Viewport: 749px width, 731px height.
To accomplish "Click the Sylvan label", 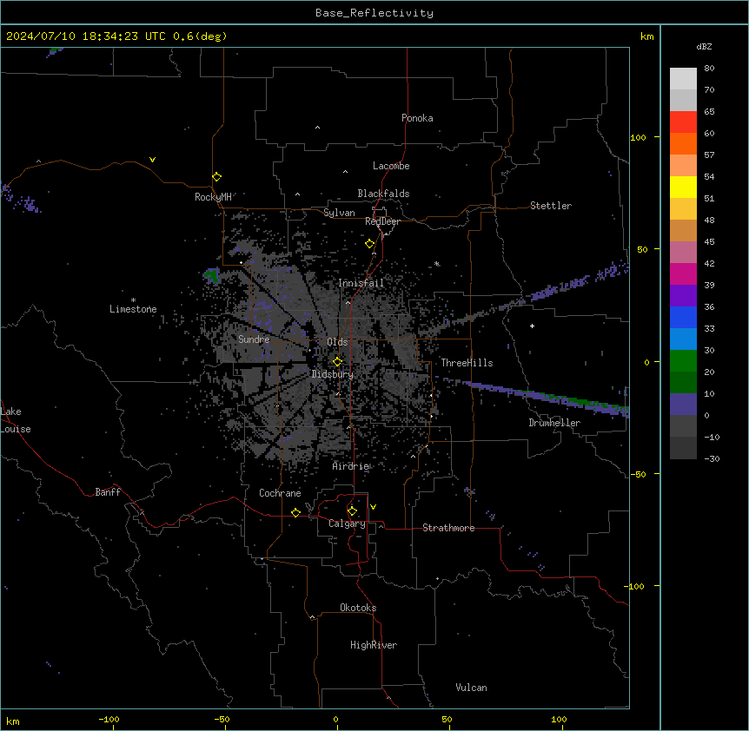I will (x=339, y=213).
